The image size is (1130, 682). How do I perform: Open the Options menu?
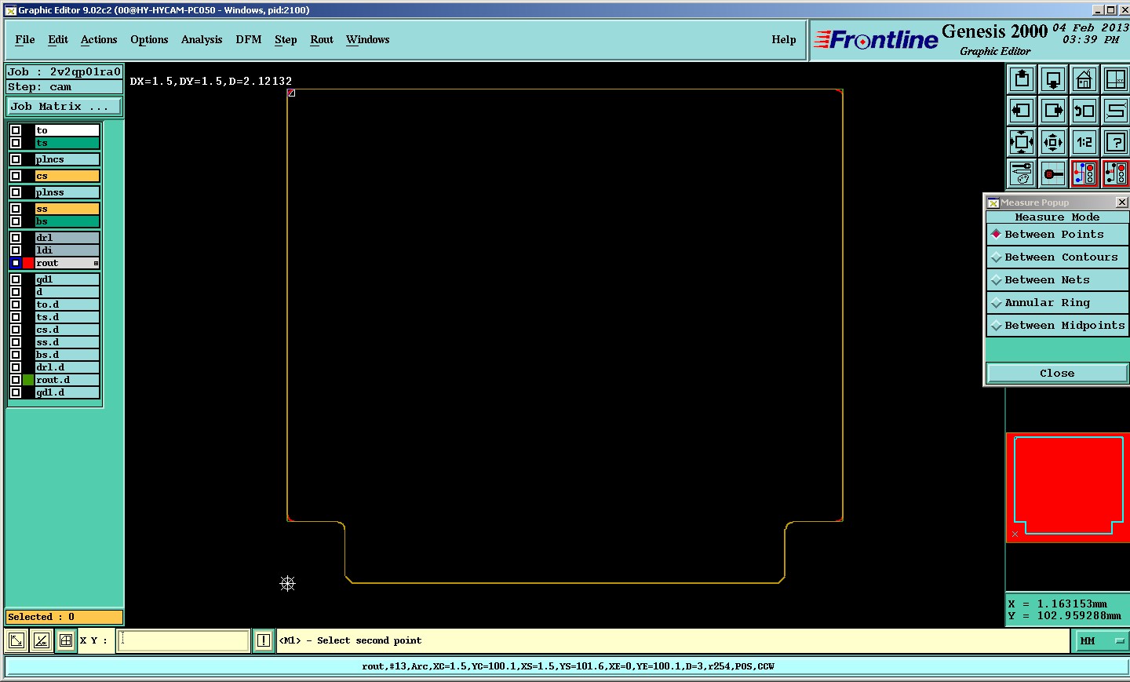click(149, 39)
